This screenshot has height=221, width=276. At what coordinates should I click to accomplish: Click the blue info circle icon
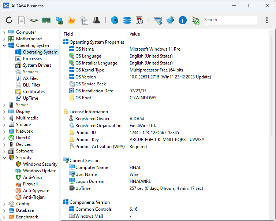coord(183,20)
